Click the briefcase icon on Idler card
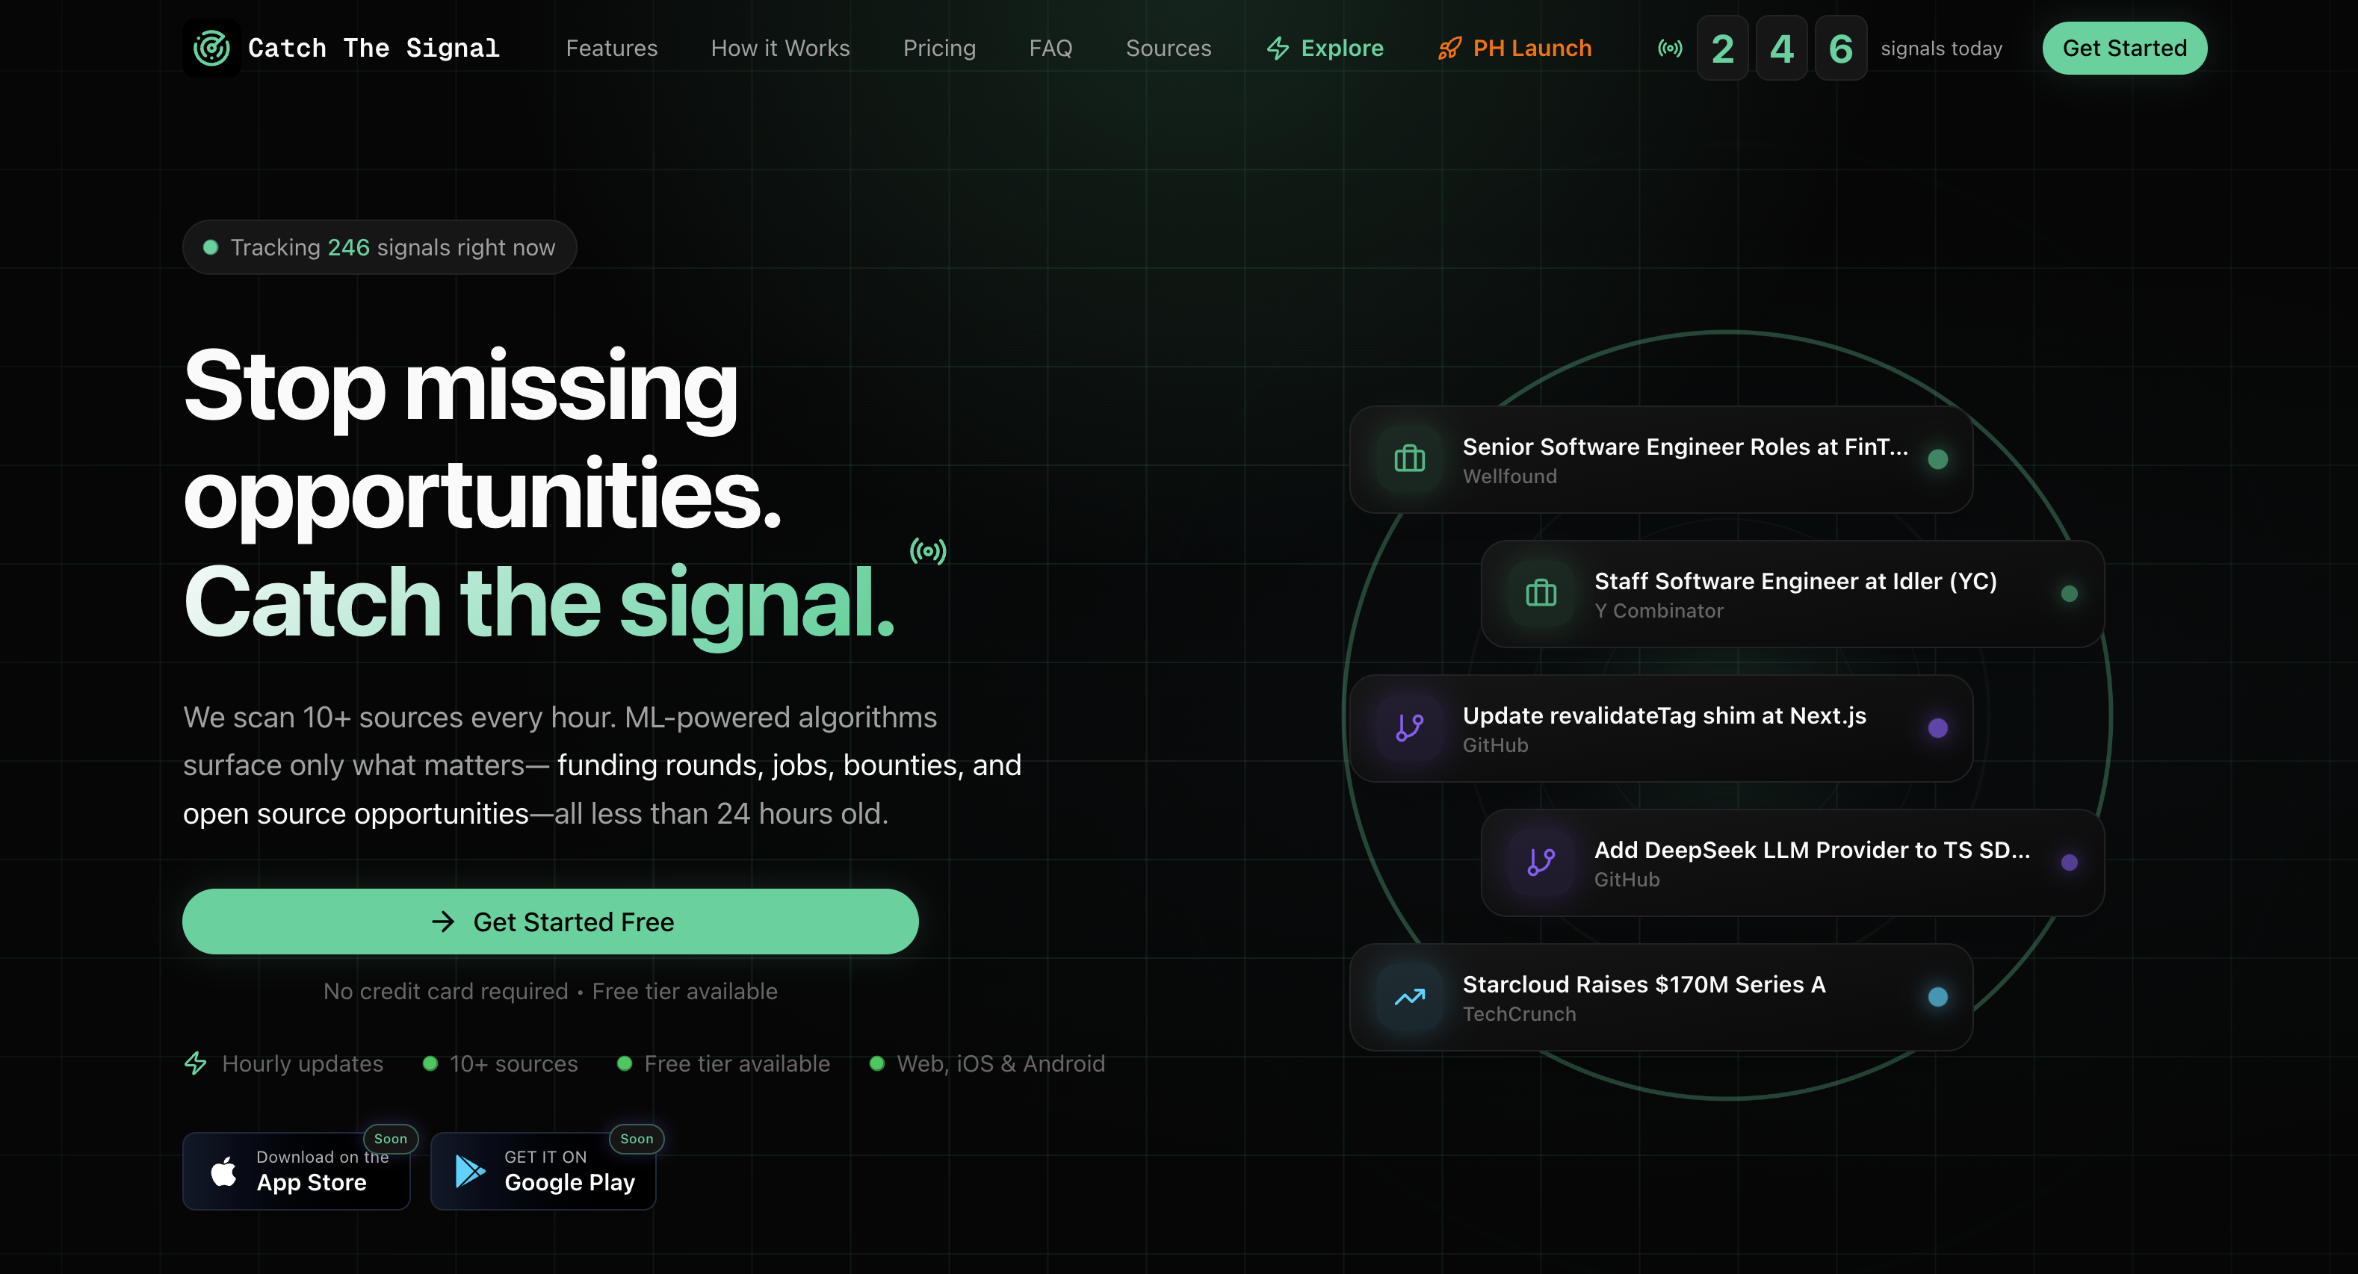2358x1274 pixels. click(1541, 593)
